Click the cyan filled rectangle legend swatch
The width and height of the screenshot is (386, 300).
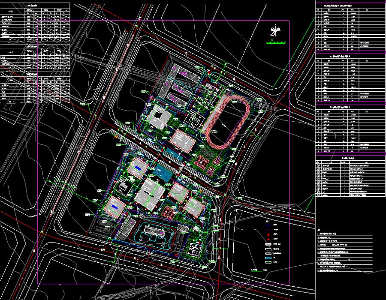coord(268,258)
